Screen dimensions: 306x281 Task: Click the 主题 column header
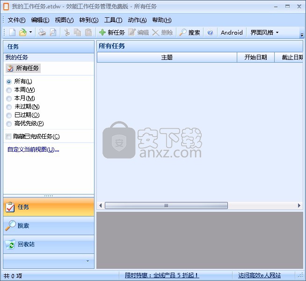click(x=167, y=58)
